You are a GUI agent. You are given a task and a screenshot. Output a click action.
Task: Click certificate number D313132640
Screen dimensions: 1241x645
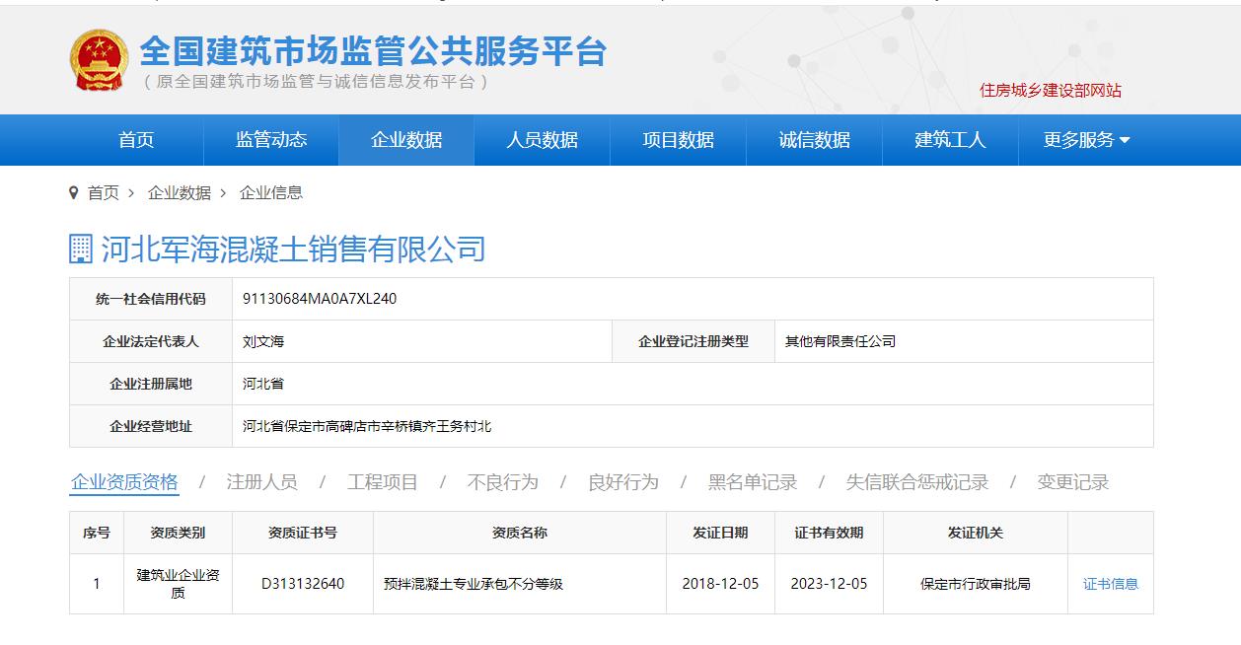[303, 584]
